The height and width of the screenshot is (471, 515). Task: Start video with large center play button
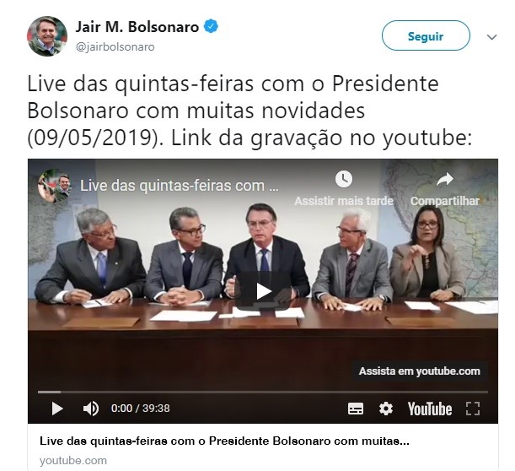[x=263, y=290]
